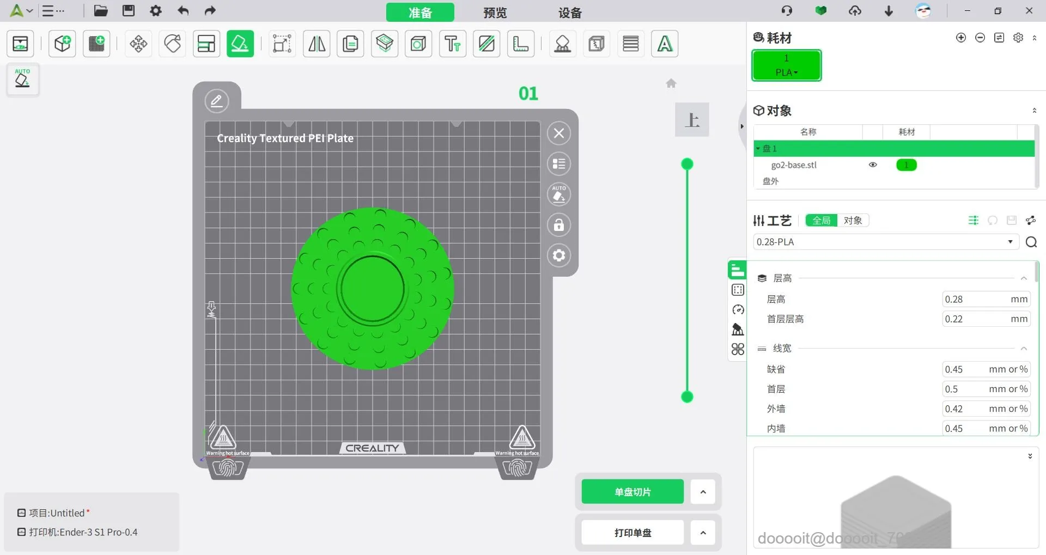
Task: Activate the Auto Arrange tool
Action: tap(206, 44)
